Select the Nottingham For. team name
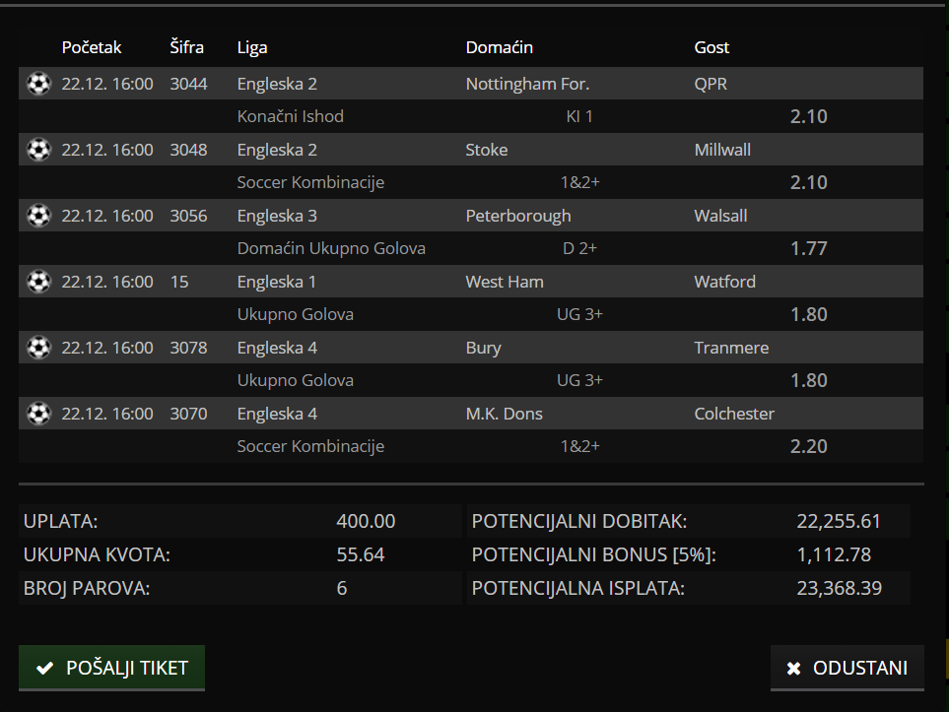 click(x=527, y=84)
